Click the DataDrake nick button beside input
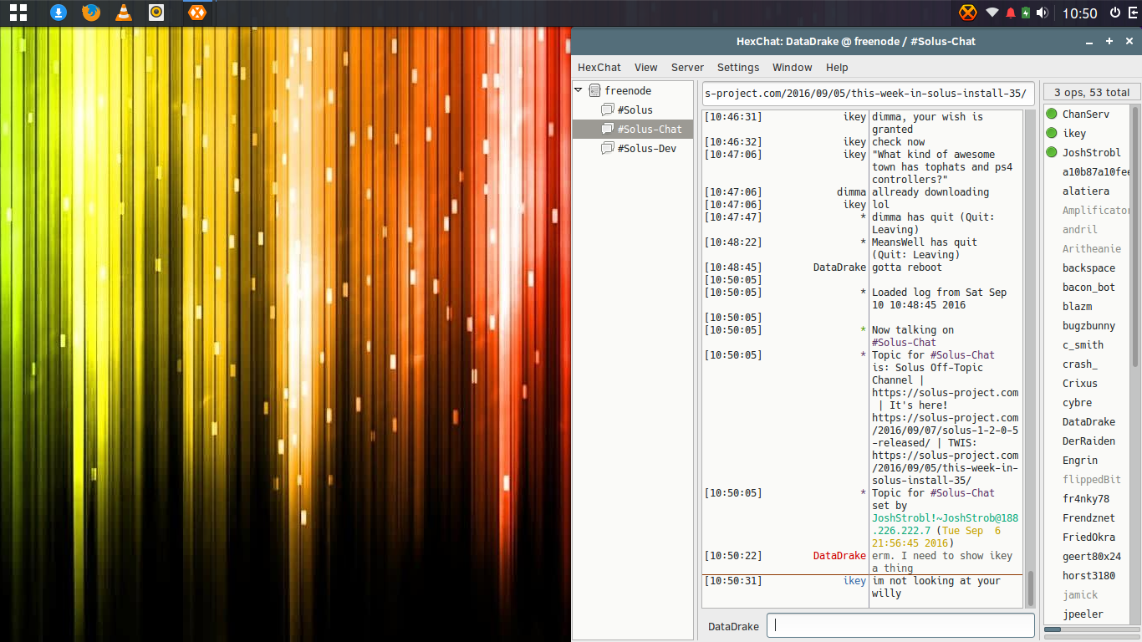Screen dimensions: 1142x642 733,626
